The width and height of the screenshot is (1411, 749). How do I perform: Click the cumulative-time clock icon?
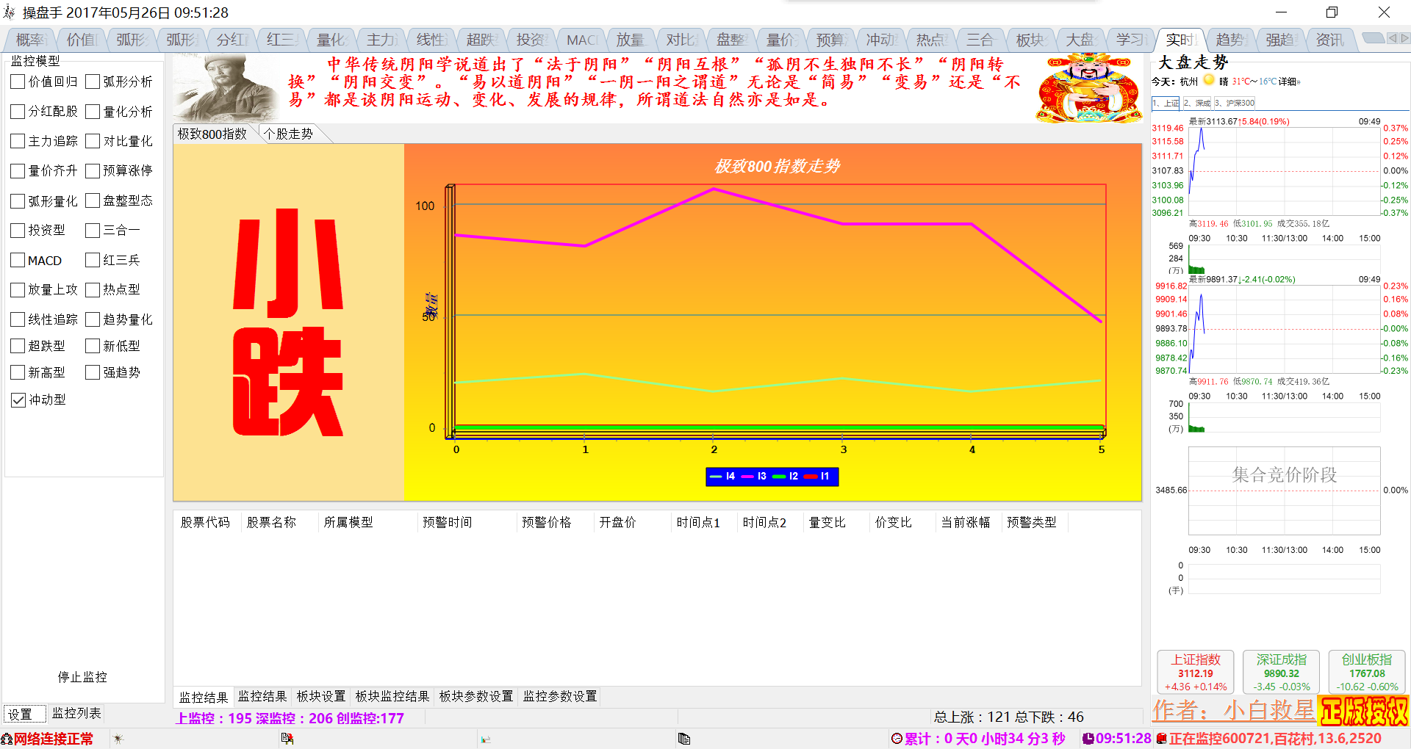[897, 739]
